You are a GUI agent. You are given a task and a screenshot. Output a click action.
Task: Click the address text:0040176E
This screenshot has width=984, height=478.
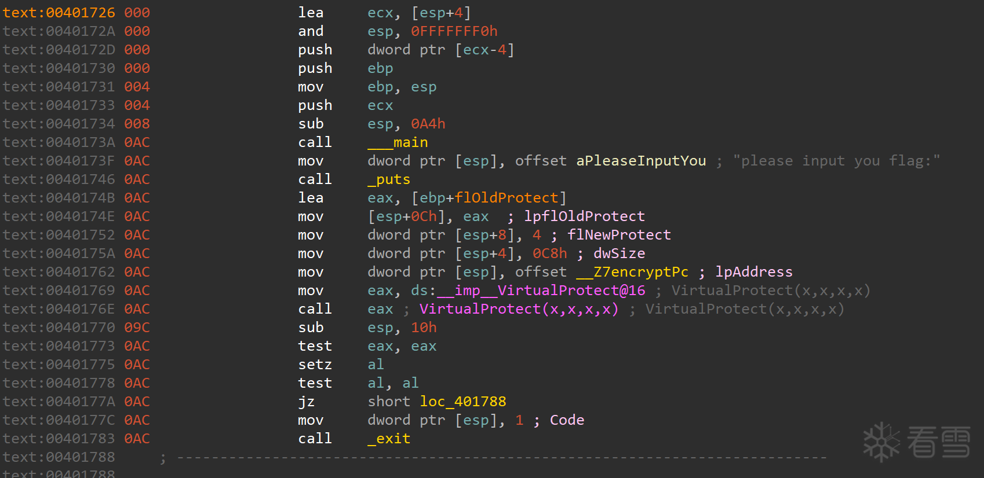pyautogui.click(x=59, y=309)
